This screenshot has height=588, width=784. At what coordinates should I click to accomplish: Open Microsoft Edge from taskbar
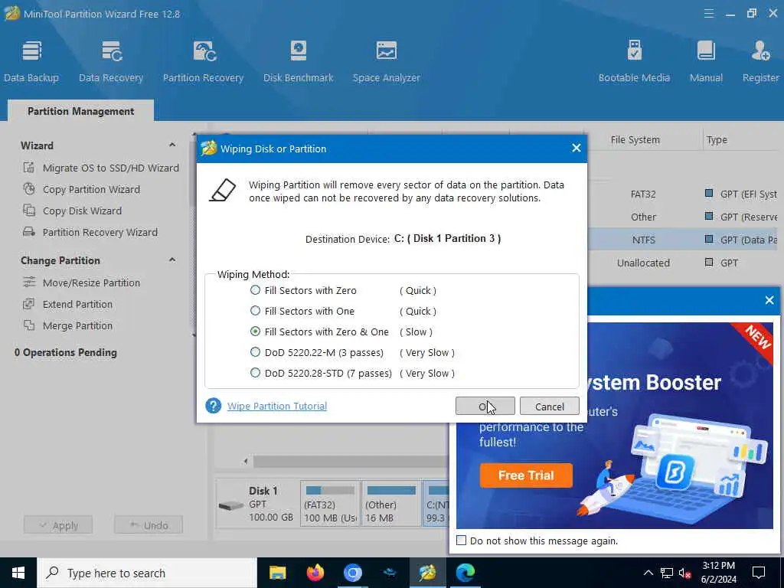(x=465, y=573)
